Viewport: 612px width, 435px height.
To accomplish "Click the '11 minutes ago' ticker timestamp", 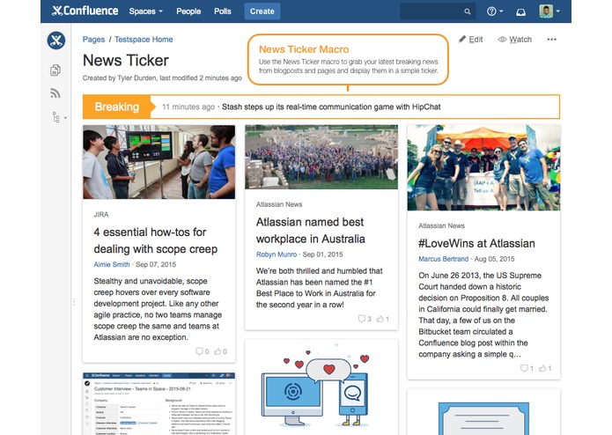I will (188, 107).
